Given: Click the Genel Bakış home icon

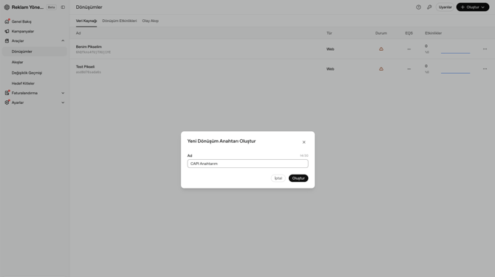Looking at the screenshot, I should 7,21.
